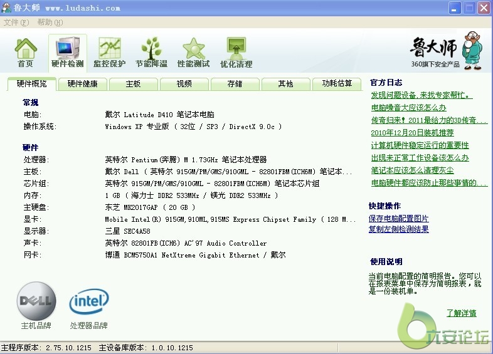Screen dimensions: 493x354
Task: Switch to the 功耗估算 tab
Action: 337,84
